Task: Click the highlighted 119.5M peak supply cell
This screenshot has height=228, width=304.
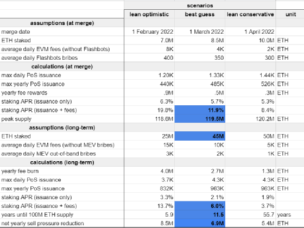Action: tap(200, 119)
